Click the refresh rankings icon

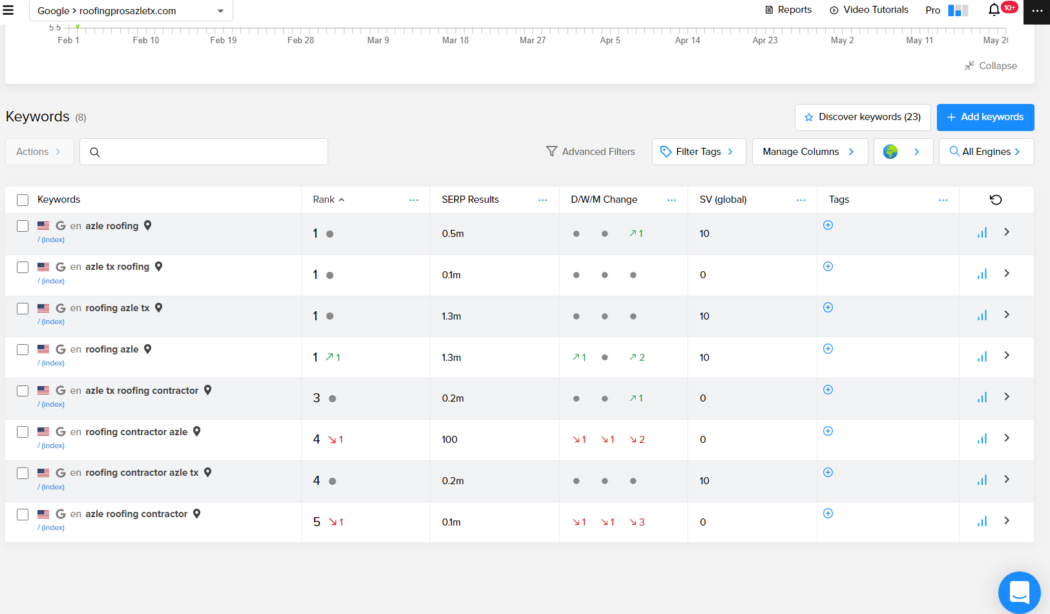tap(996, 200)
